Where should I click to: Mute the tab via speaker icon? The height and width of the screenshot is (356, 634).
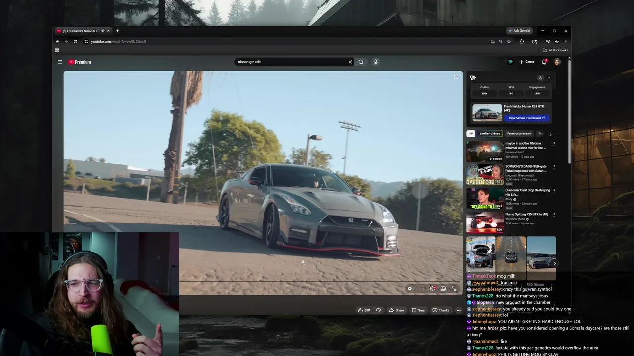point(103,31)
